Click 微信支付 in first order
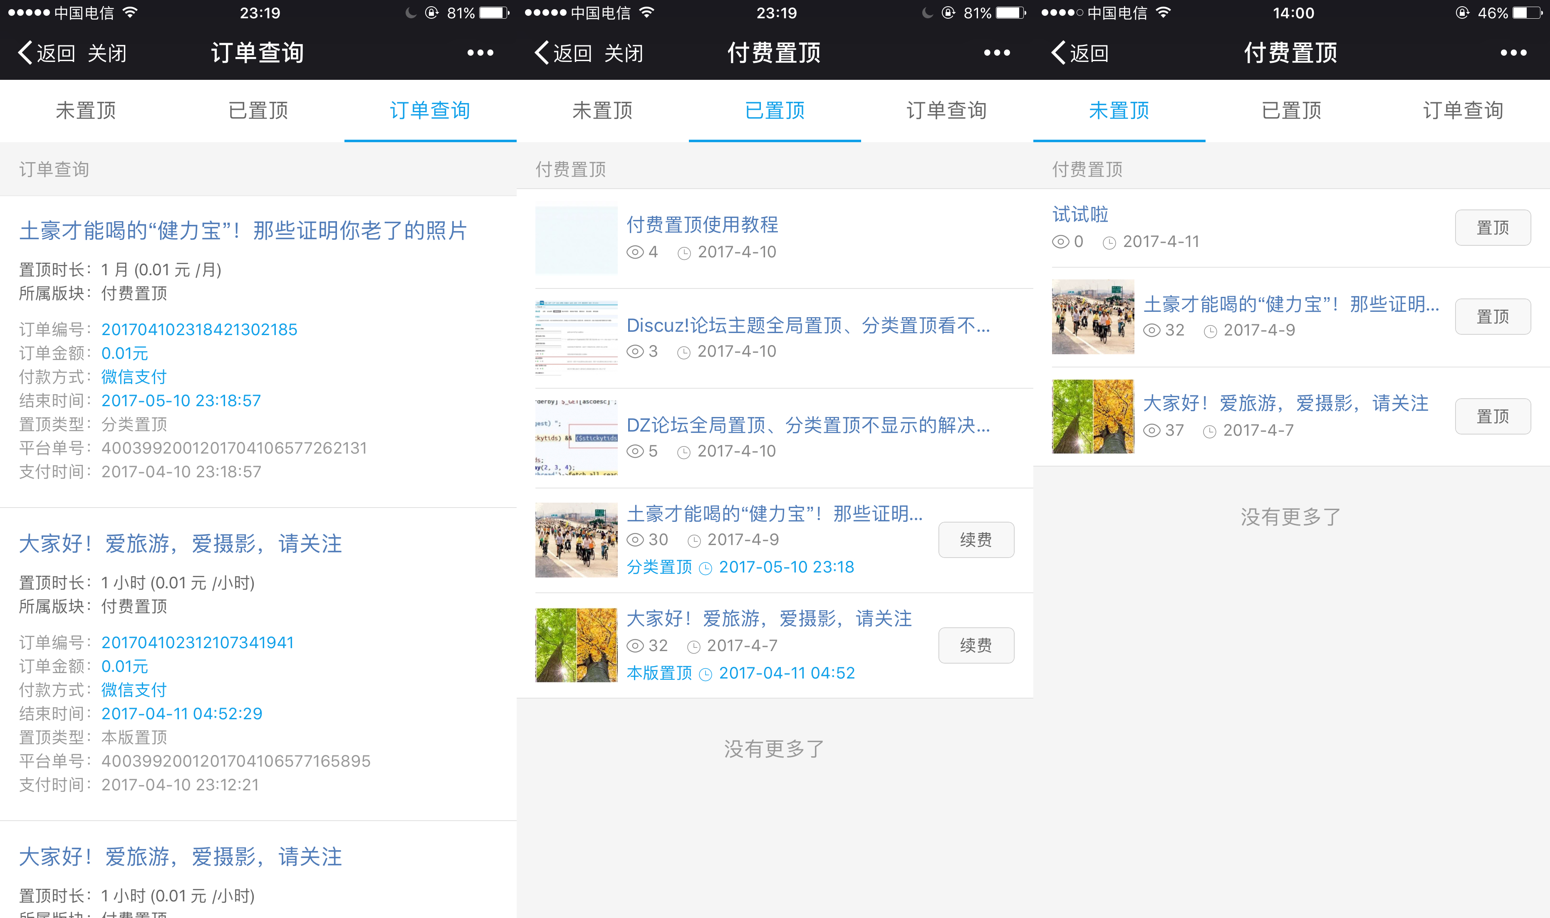The width and height of the screenshot is (1550, 918). click(134, 377)
